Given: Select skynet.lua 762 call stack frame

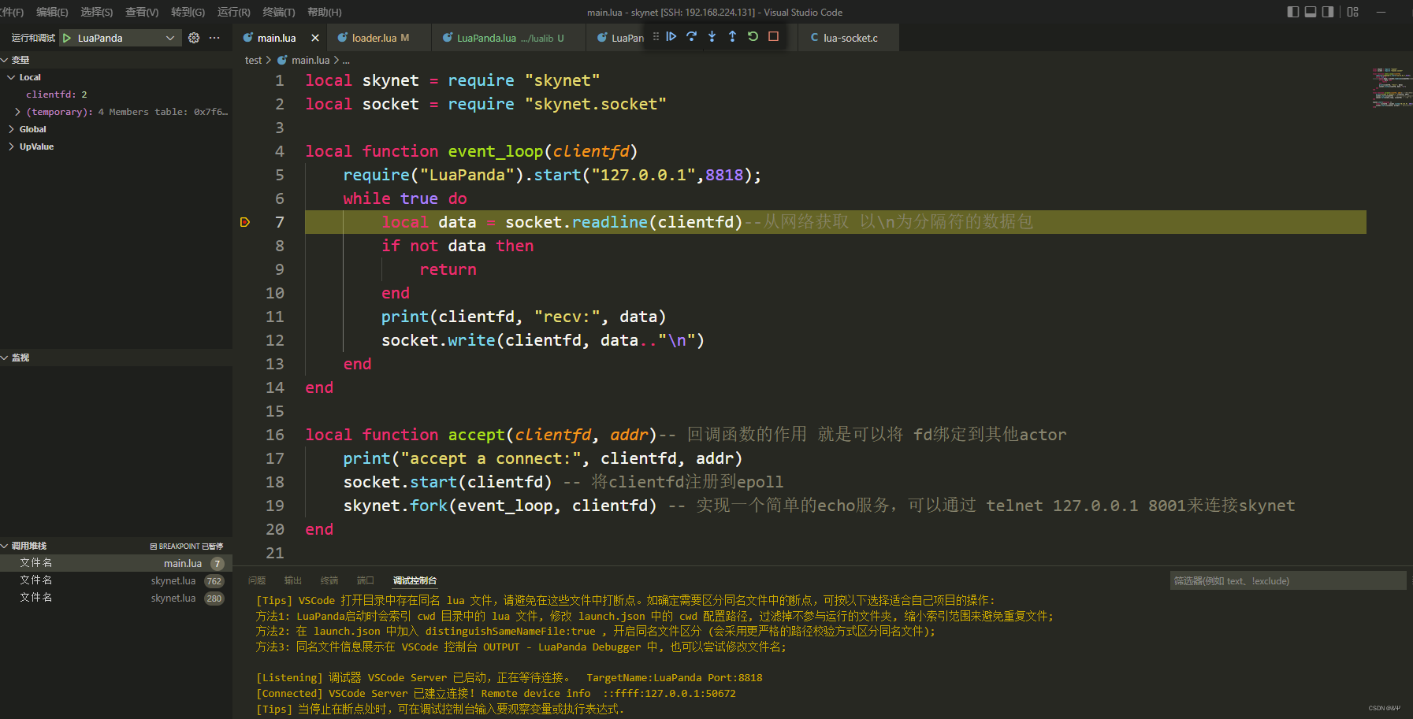Looking at the screenshot, I should 116,580.
